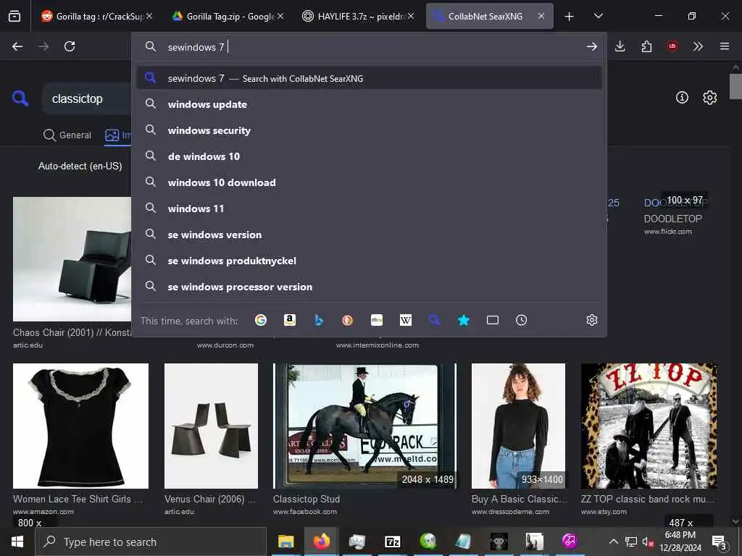The height and width of the screenshot is (556, 742).
Task: Open 7-Zip from the taskbar
Action: click(x=392, y=542)
